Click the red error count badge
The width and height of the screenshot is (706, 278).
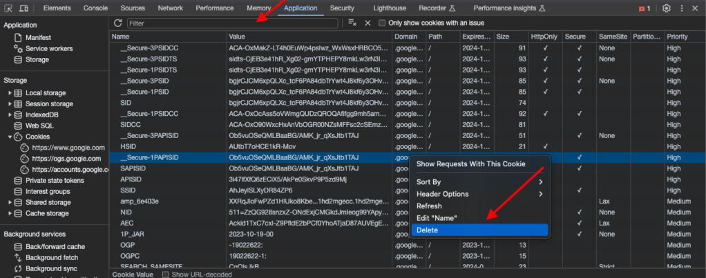(645, 8)
